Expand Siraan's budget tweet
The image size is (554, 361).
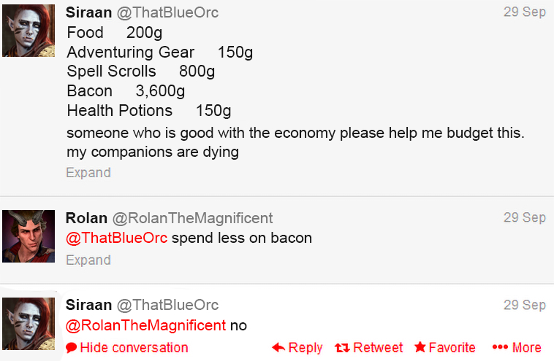88,173
